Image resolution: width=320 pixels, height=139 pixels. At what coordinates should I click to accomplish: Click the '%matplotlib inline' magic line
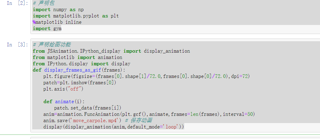click(57, 22)
